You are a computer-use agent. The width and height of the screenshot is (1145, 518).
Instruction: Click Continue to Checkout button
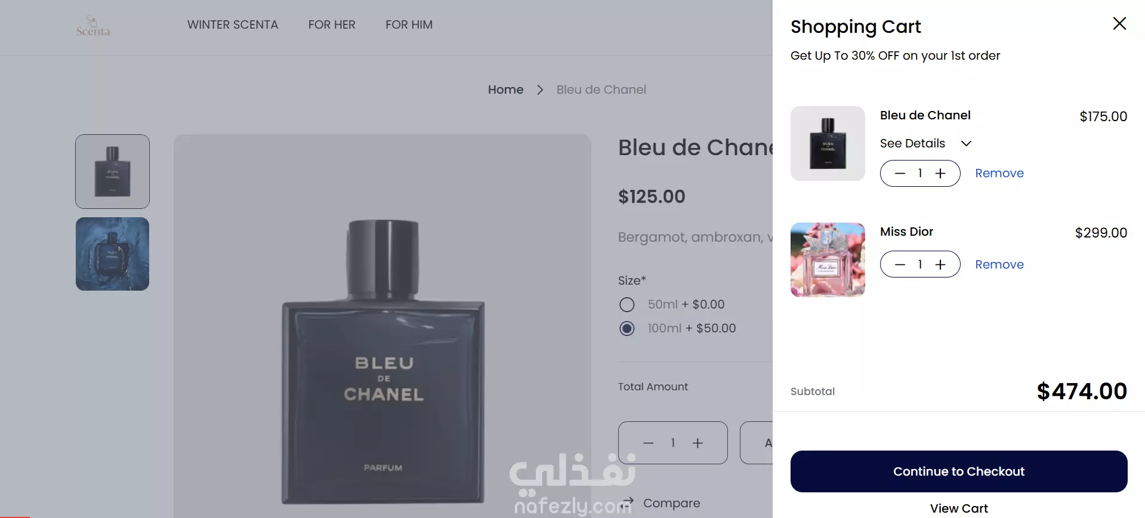(x=959, y=471)
